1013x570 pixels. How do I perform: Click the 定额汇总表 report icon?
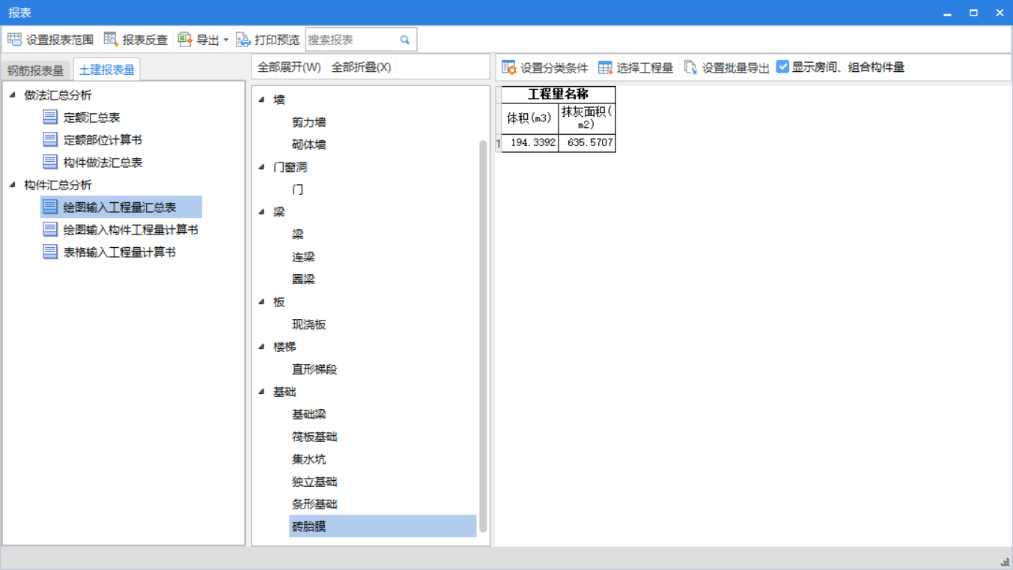[50, 117]
